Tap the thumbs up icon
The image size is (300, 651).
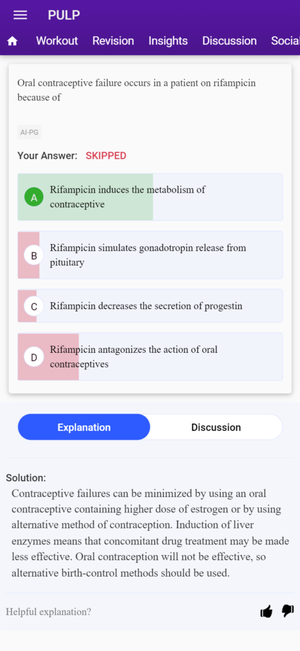tap(266, 611)
